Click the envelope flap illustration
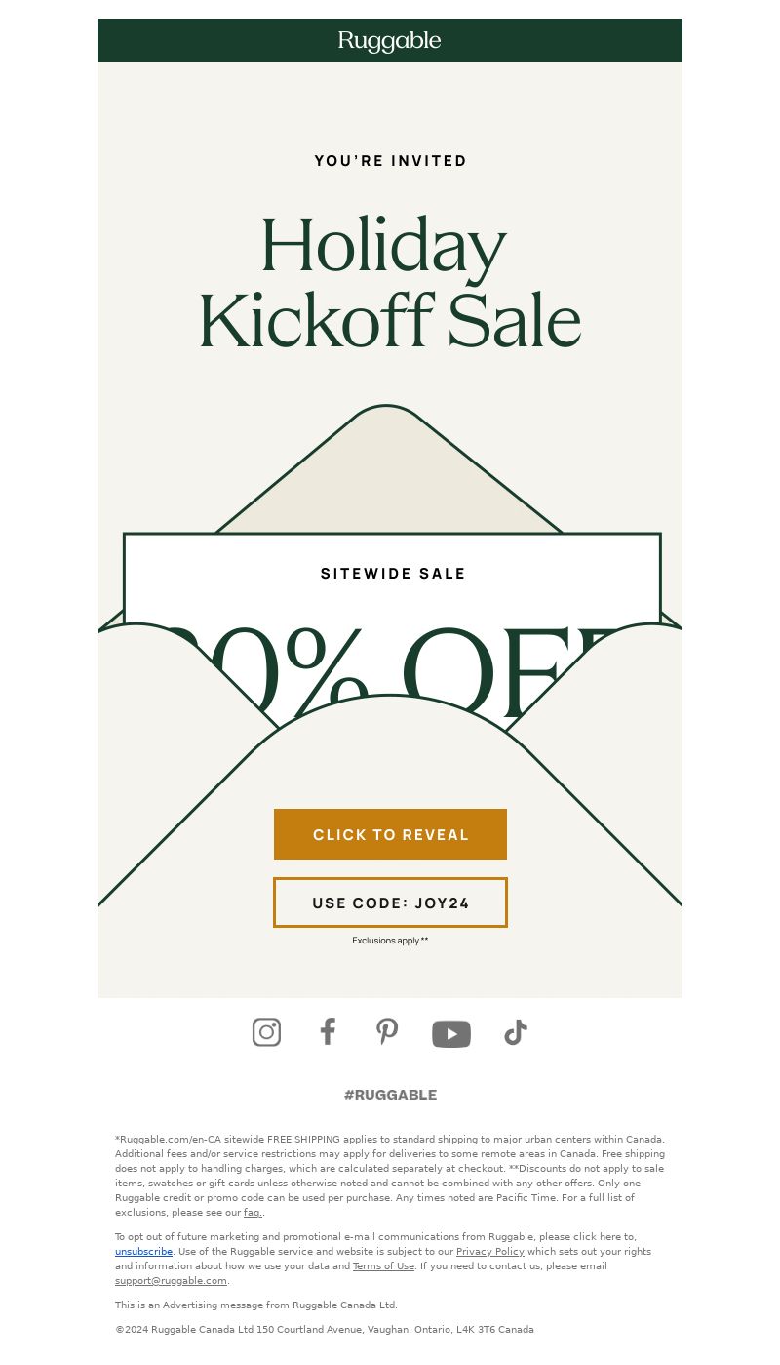Screen dimensions: 780x1365 click(388, 470)
